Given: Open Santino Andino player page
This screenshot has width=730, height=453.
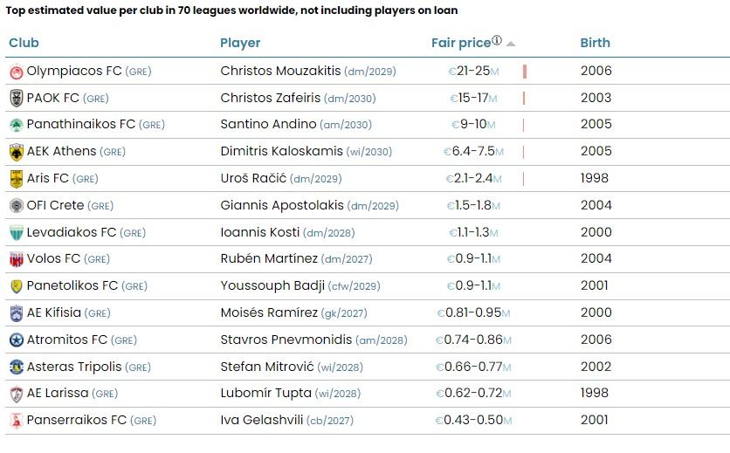Looking at the screenshot, I should pos(267,125).
